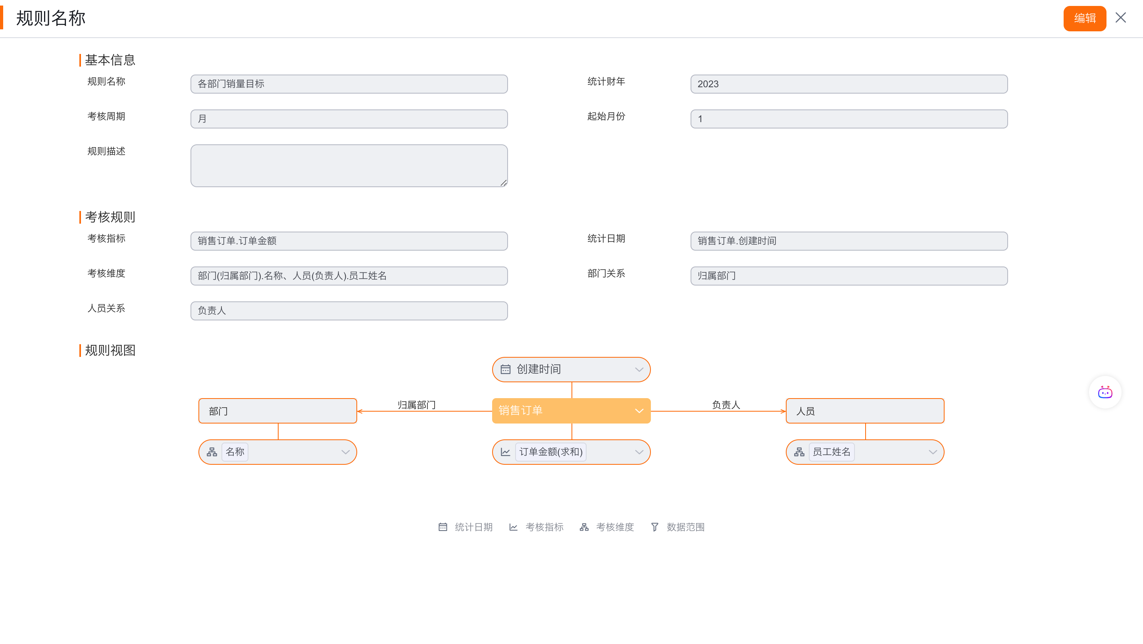Expand the 创建时间 dropdown chevron
The height and width of the screenshot is (644, 1143).
[x=639, y=369]
